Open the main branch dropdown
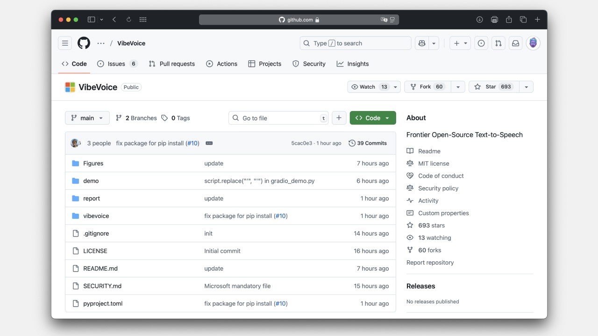Screen dimensions: 598x336 (x=87, y=118)
